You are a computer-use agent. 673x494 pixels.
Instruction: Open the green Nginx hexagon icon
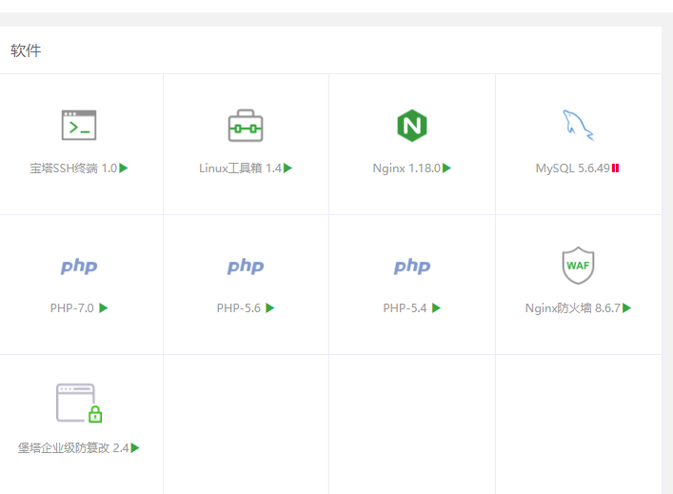point(412,125)
